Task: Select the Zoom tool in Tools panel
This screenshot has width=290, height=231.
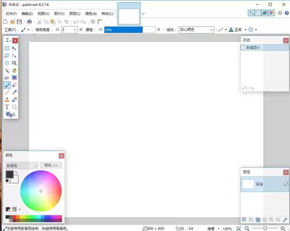Action: 14,63
